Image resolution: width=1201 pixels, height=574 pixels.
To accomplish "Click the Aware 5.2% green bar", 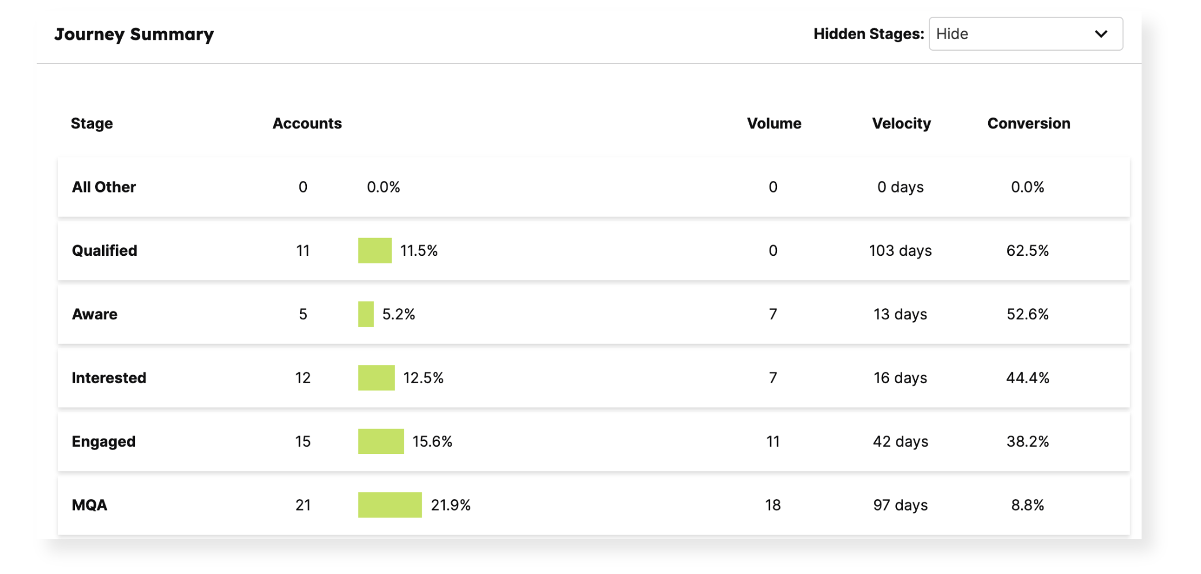I will point(366,314).
